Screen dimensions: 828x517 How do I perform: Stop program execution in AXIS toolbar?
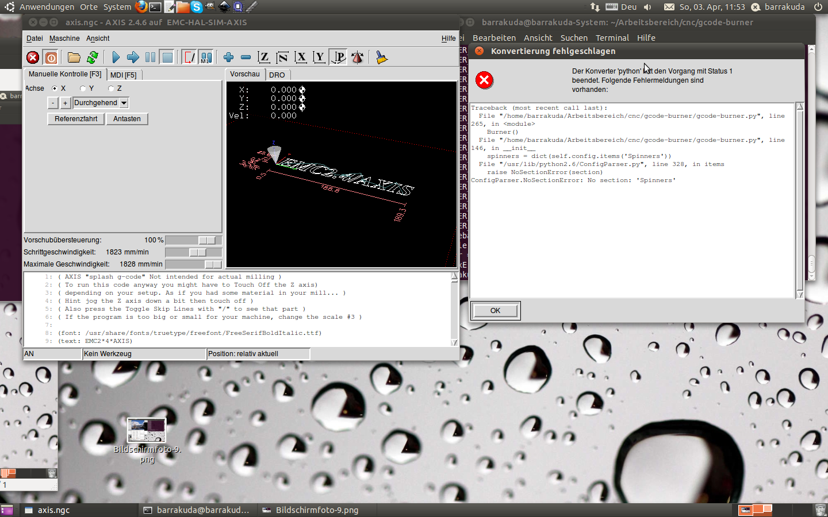click(x=167, y=57)
